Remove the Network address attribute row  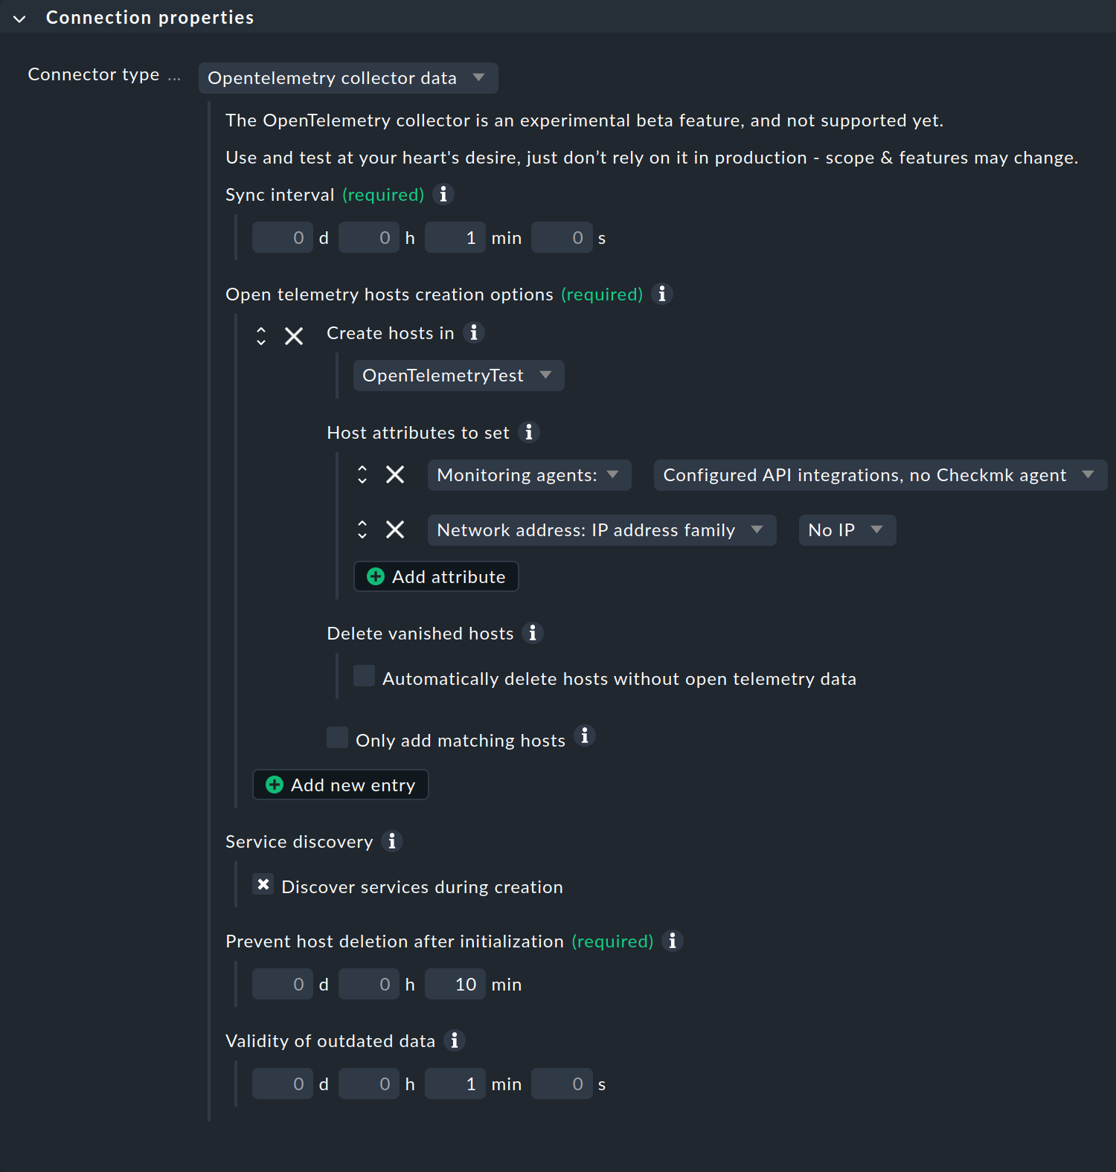(x=395, y=529)
